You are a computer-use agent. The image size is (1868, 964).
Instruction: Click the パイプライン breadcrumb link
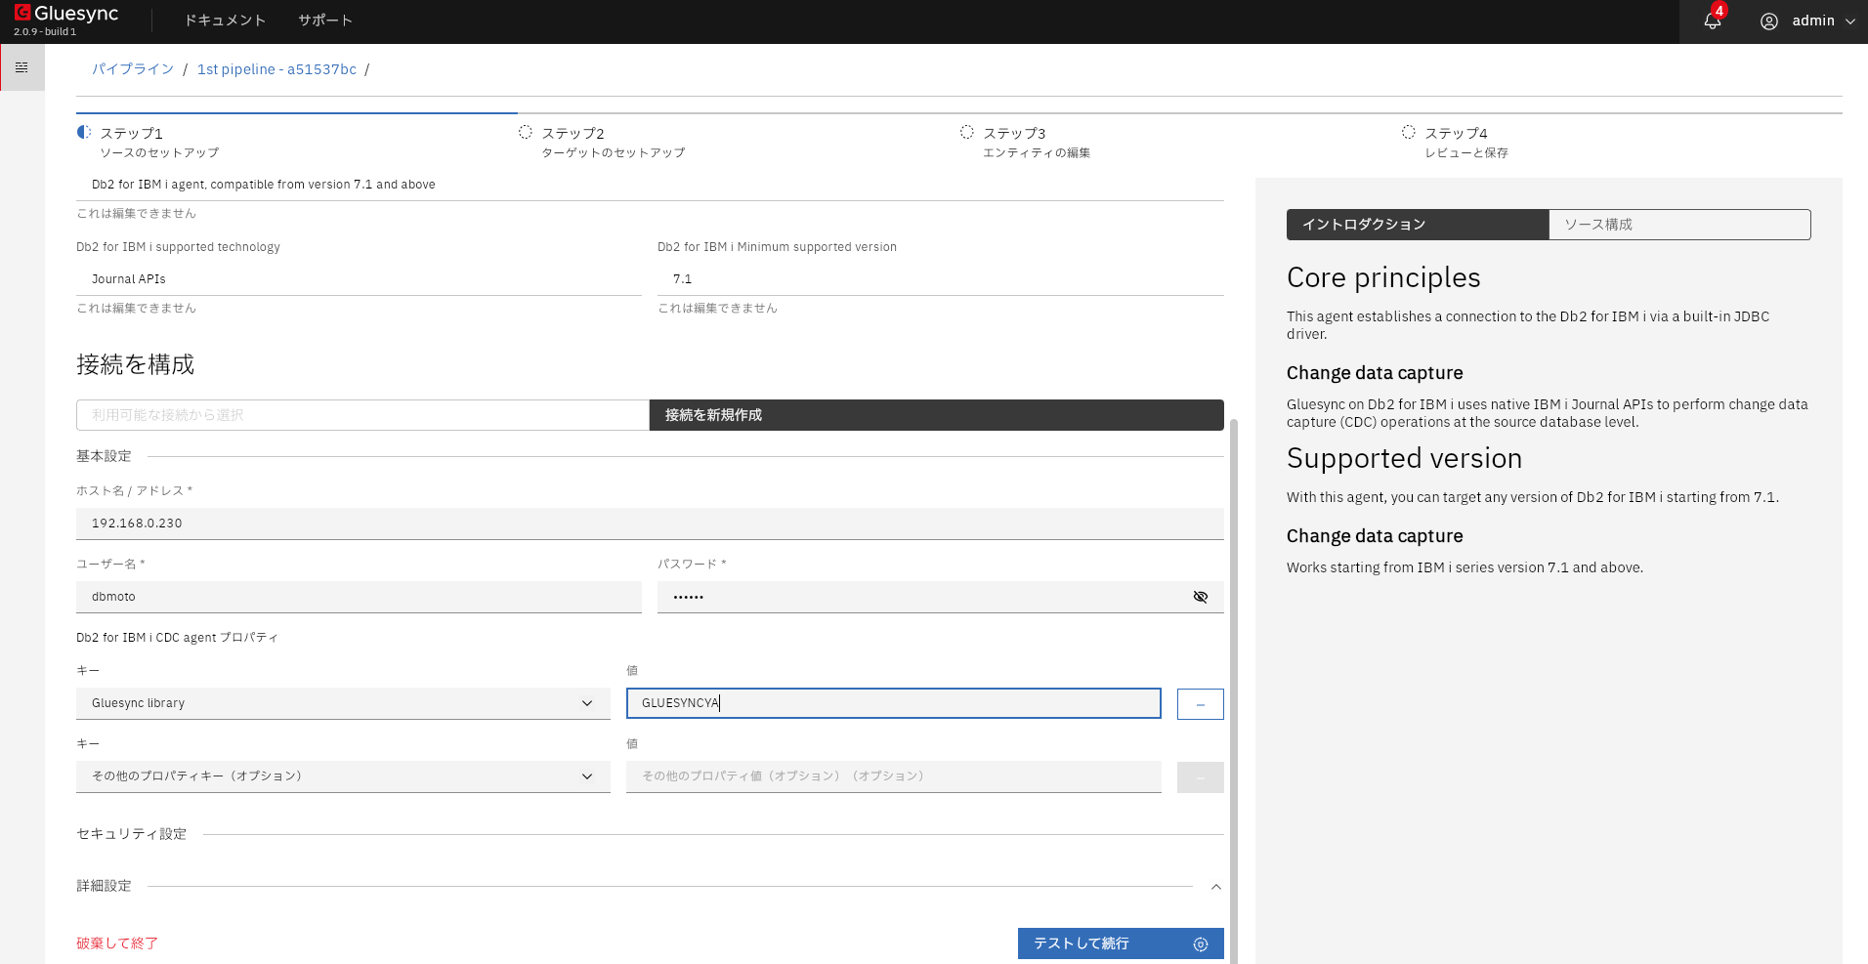(x=133, y=69)
